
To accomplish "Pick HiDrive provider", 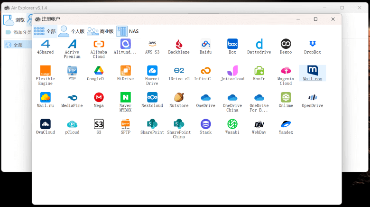I will click(x=125, y=71).
